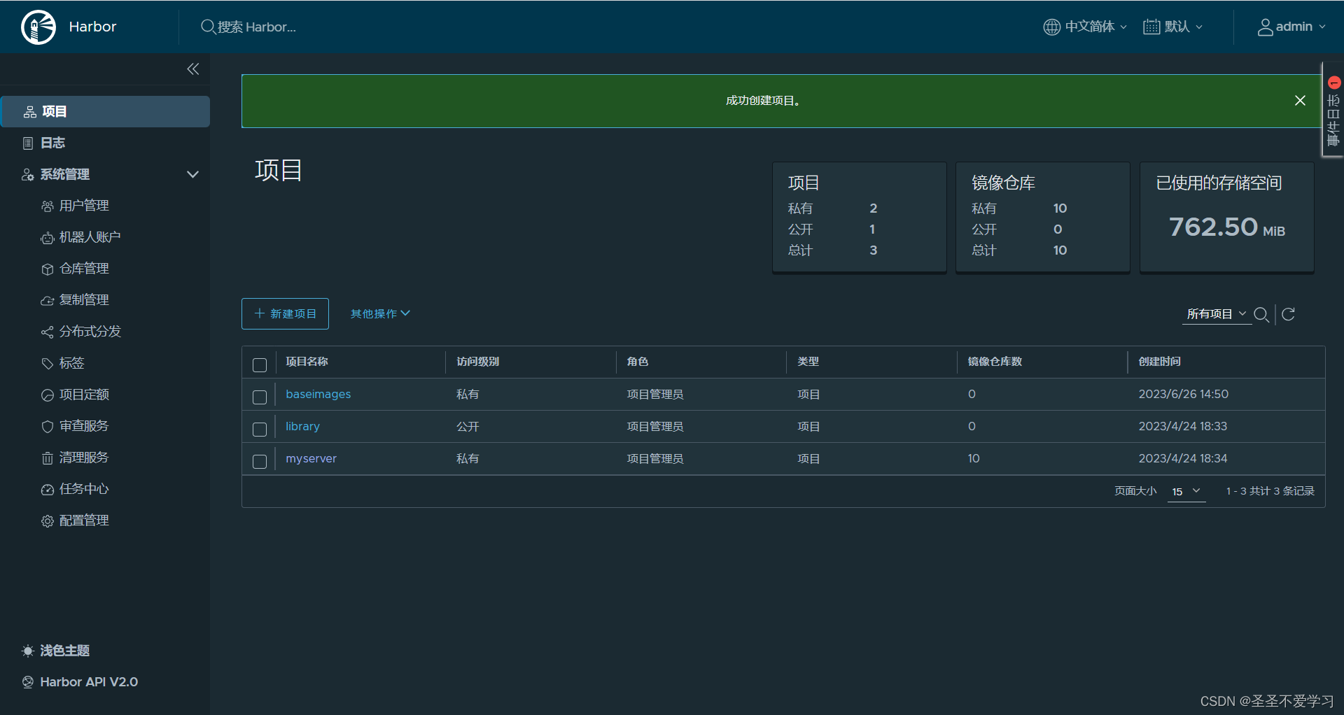This screenshot has width=1344, height=715.
Task: Click the 日志 logs icon in sidebar
Action: pos(28,143)
